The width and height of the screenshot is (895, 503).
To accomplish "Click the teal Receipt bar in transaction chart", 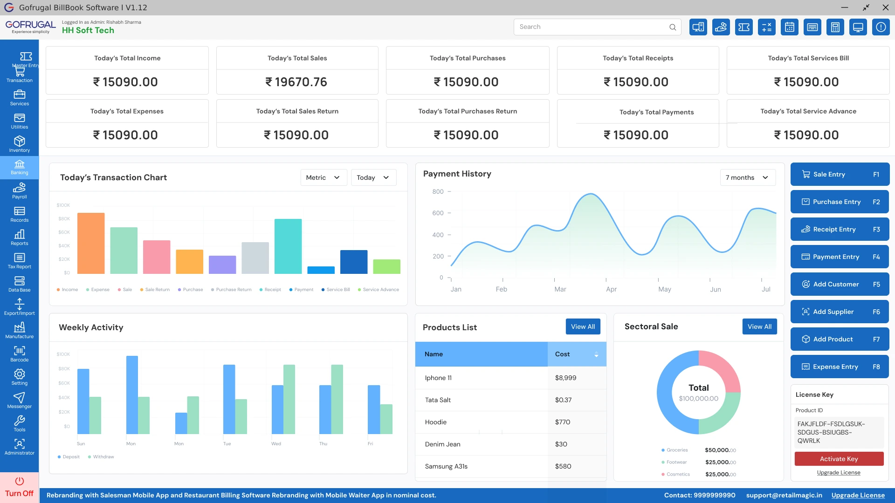I will 288,246.
